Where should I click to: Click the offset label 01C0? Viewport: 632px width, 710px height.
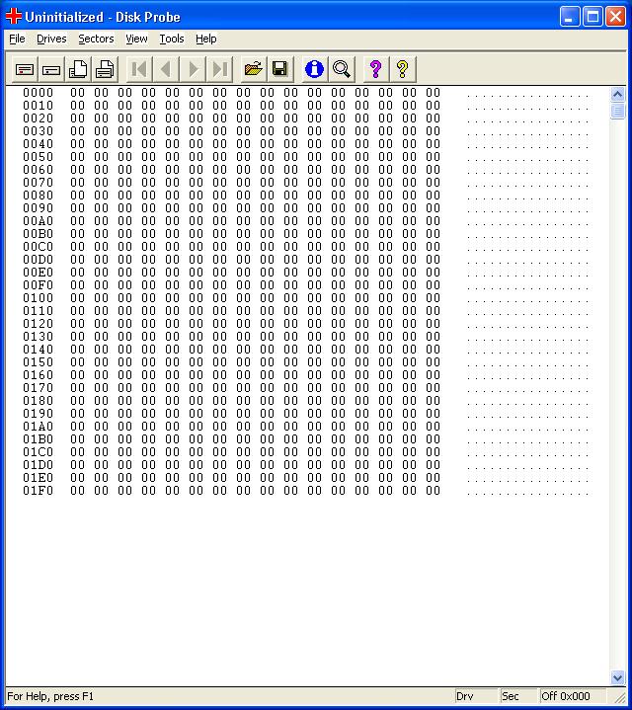coord(39,452)
